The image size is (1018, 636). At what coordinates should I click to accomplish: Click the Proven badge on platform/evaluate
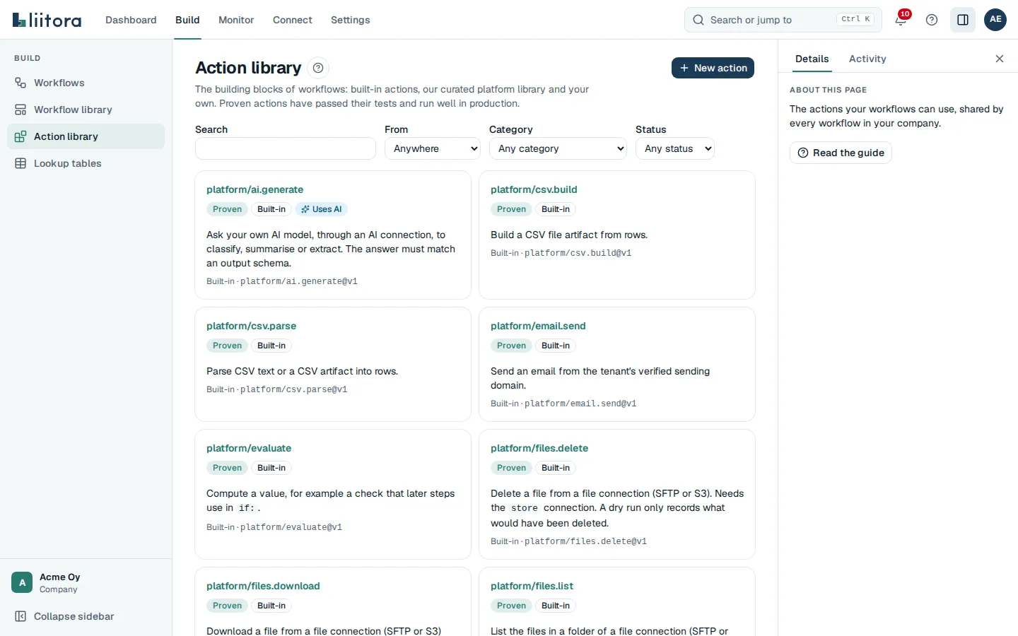[x=227, y=468]
